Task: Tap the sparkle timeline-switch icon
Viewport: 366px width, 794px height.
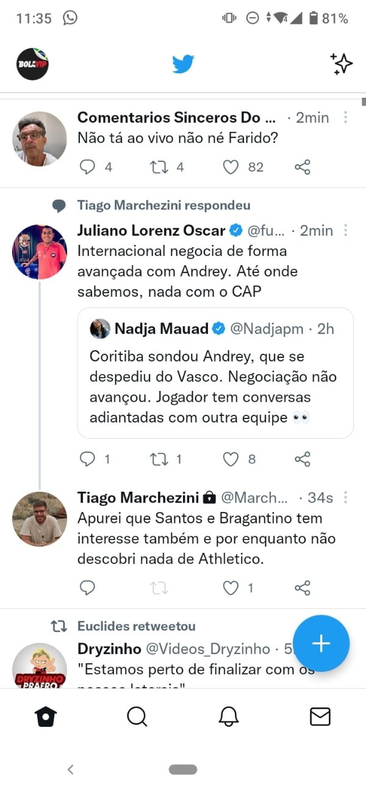Action: tap(342, 64)
